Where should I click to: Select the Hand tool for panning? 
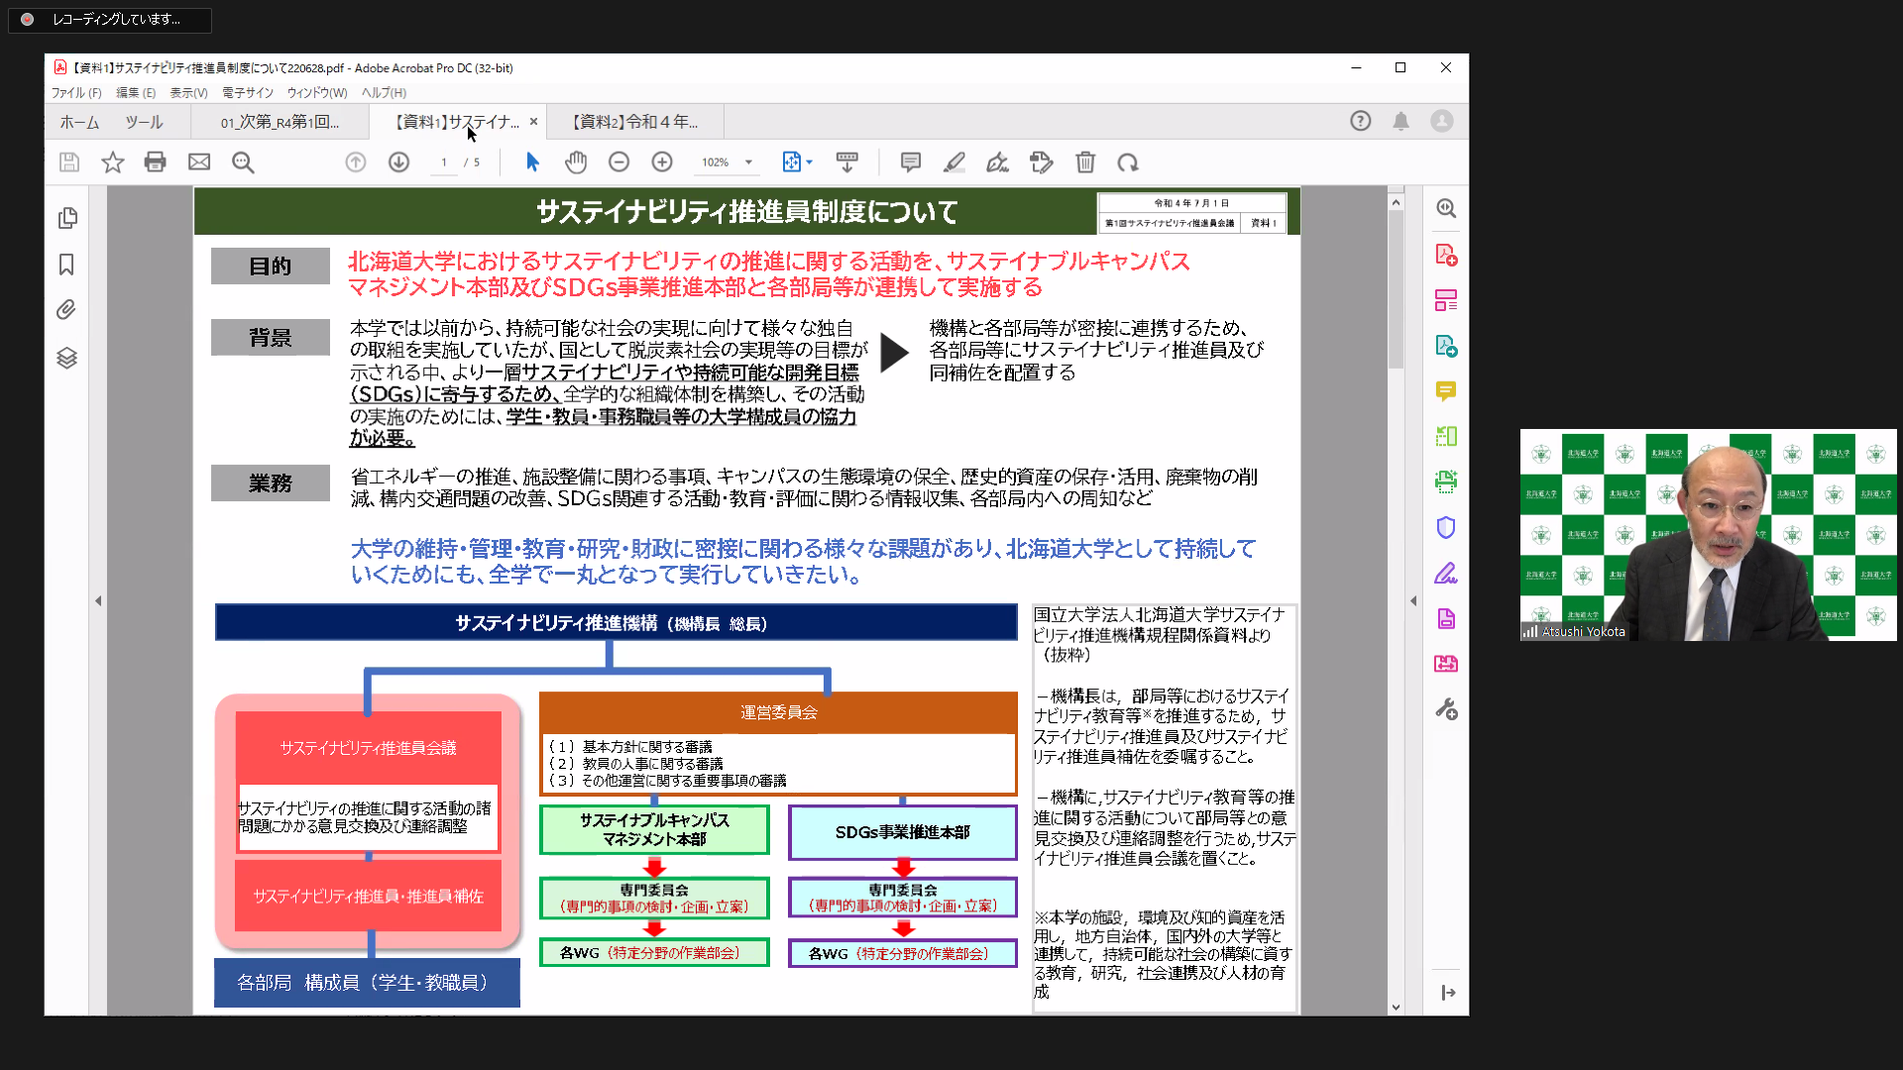coord(576,162)
